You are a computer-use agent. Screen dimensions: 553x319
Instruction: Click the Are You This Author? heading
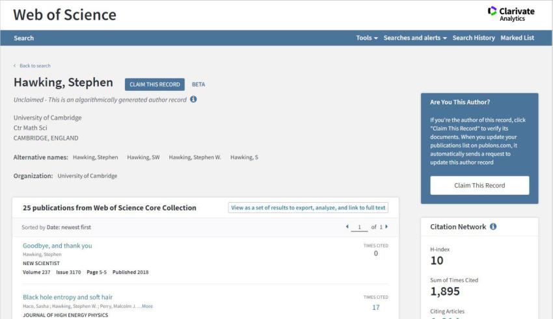[459, 102]
